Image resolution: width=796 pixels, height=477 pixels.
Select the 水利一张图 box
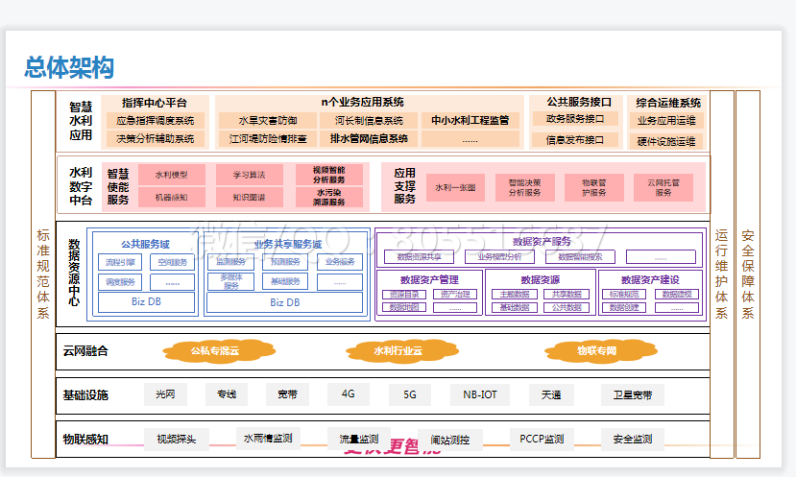pos(455,188)
